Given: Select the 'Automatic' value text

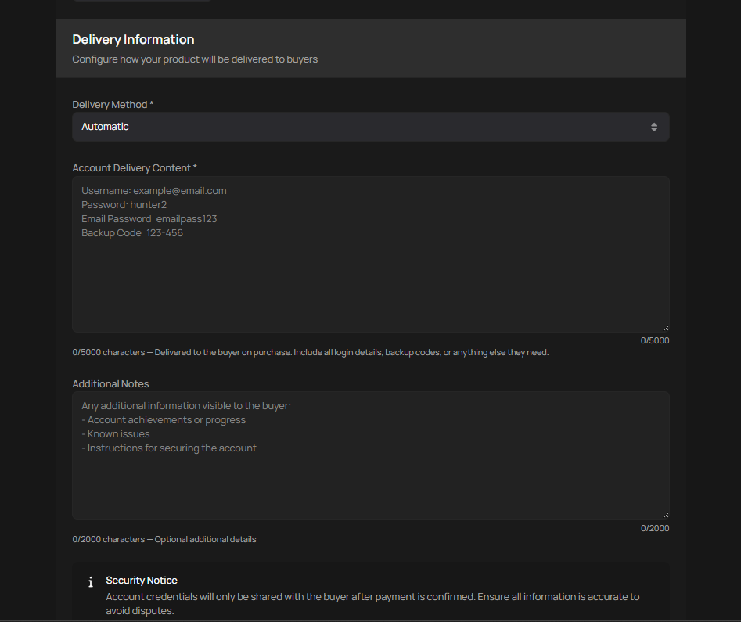Looking at the screenshot, I should 105,127.
